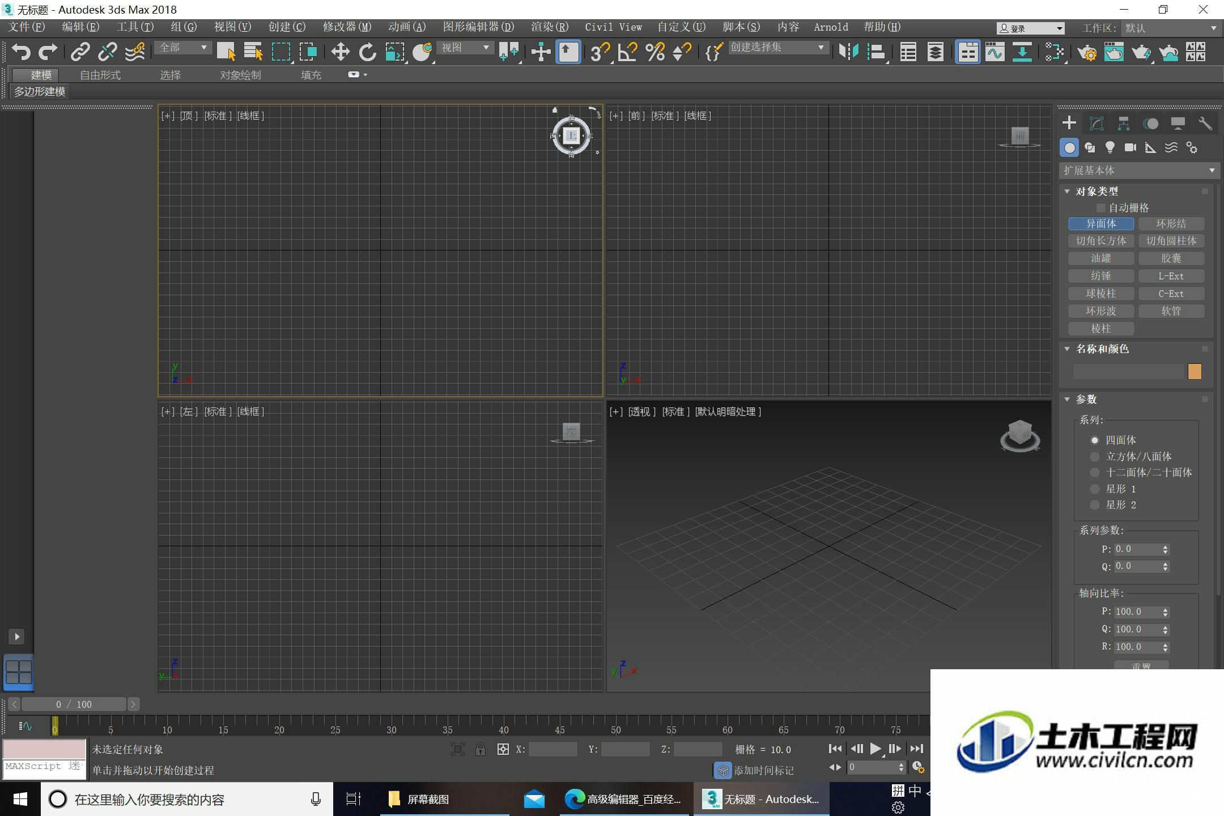
Task: Click the Play Animation button
Action: pyautogui.click(x=875, y=749)
